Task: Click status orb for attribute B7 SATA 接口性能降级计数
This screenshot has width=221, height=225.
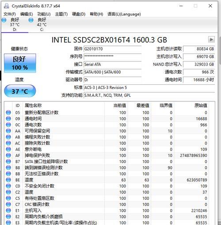Action: tap(8, 161)
